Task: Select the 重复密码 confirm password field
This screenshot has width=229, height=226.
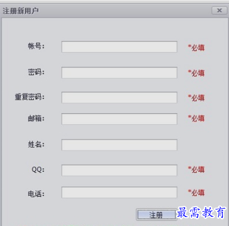Action: (119, 98)
